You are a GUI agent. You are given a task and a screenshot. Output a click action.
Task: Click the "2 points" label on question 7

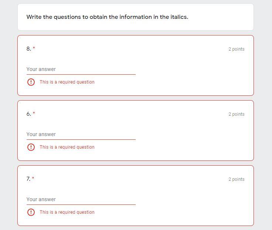[x=236, y=179]
